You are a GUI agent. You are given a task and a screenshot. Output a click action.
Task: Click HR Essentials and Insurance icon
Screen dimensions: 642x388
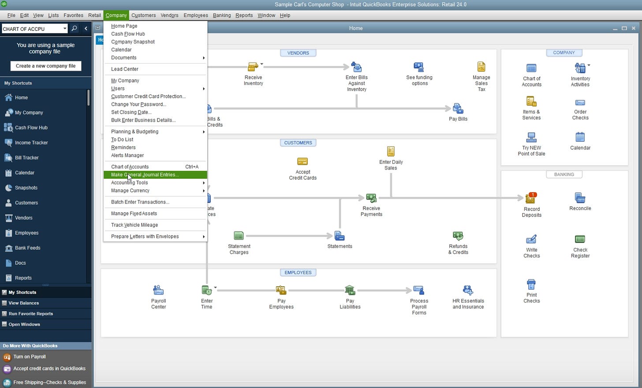(468, 290)
